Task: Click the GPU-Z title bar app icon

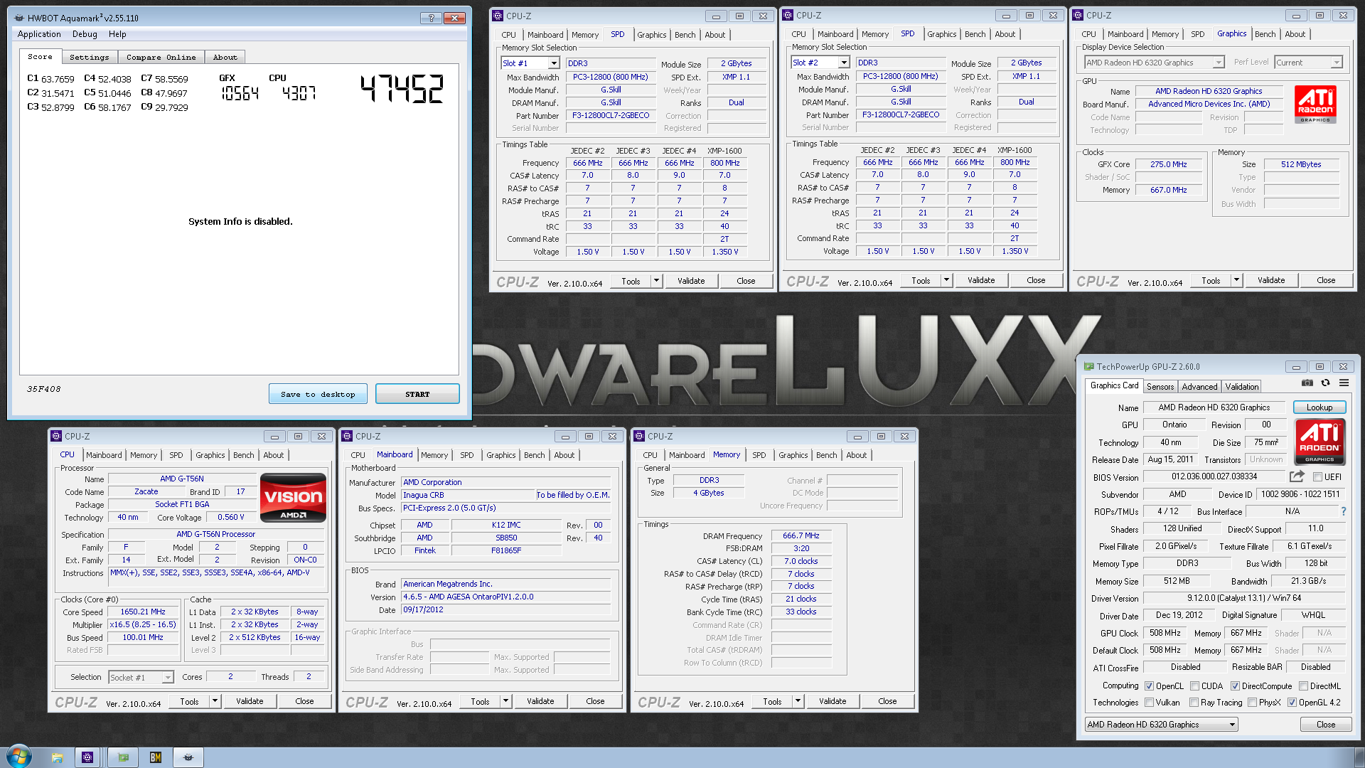Action: click(x=1088, y=367)
